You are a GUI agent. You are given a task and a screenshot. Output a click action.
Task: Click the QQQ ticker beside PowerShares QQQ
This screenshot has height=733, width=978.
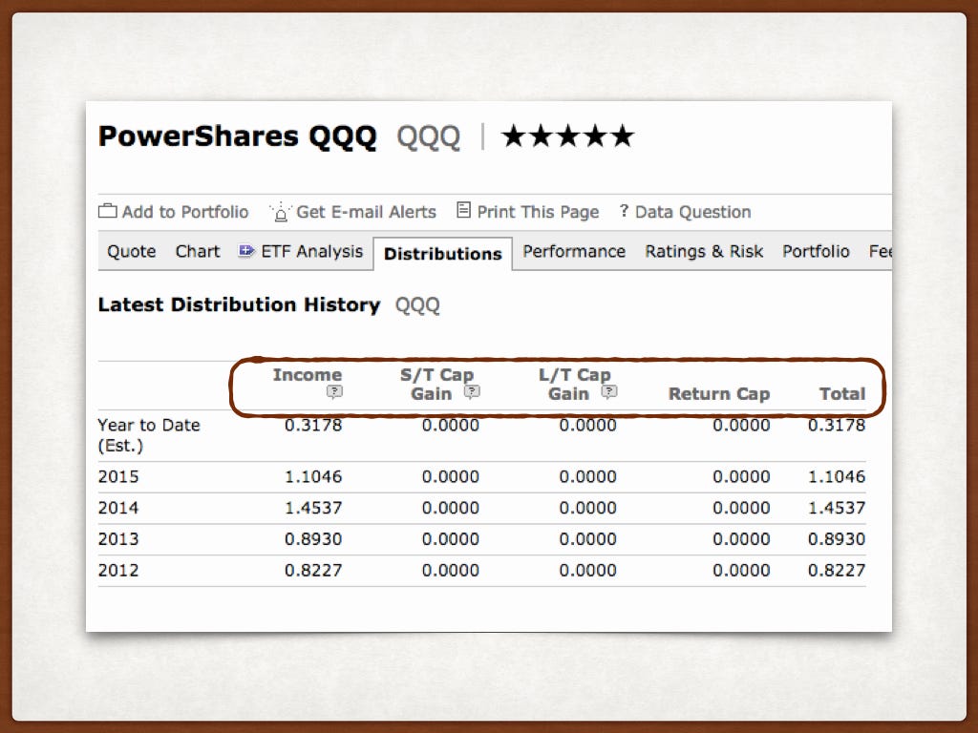tap(429, 137)
